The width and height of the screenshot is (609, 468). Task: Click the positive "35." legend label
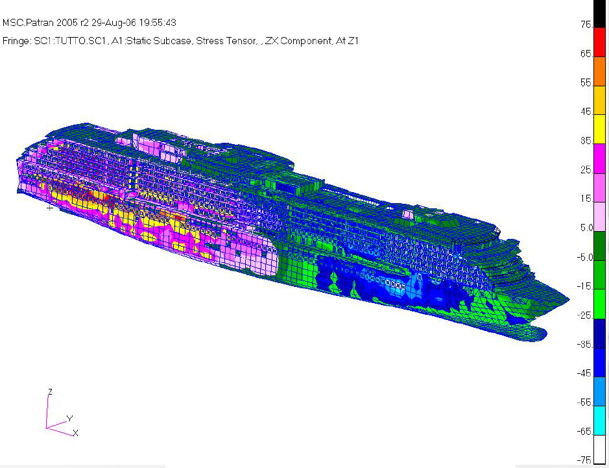[587, 141]
